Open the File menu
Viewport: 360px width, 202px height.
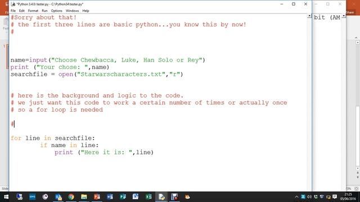13,11
